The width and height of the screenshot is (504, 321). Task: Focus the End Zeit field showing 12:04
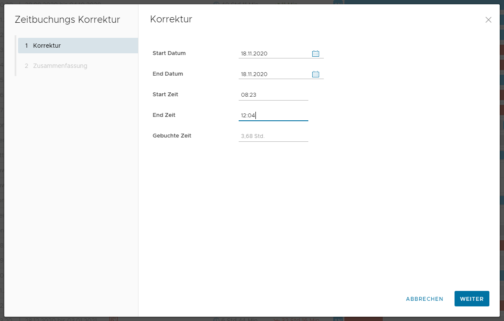click(273, 115)
